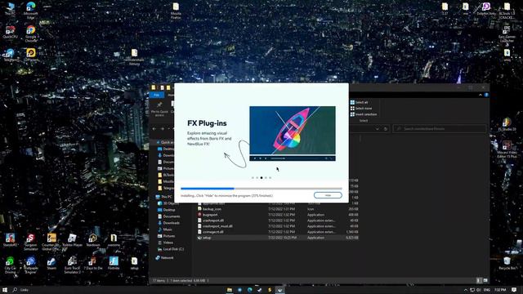Open LDPlayer desktop shortcut
The image size is (523, 294).
31,55
